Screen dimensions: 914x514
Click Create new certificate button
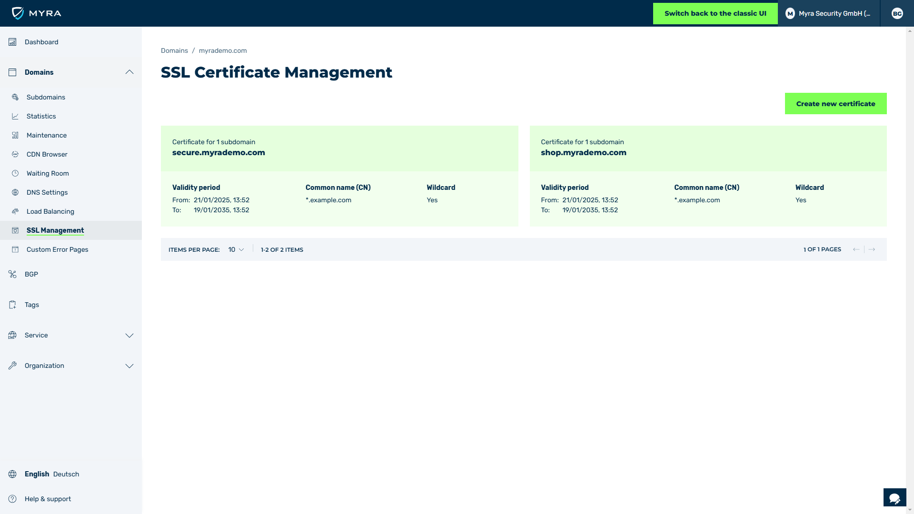835,104
